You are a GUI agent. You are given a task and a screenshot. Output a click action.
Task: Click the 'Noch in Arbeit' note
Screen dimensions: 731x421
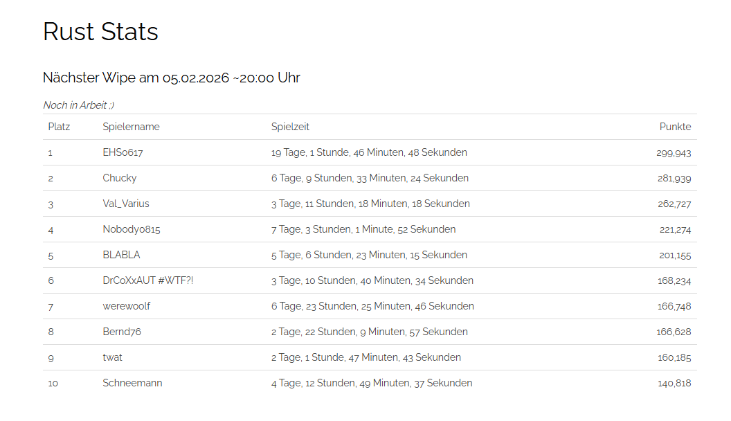tap(78, 105)
